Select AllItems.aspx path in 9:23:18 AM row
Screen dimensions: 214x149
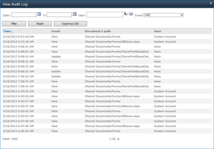point(113,41)
